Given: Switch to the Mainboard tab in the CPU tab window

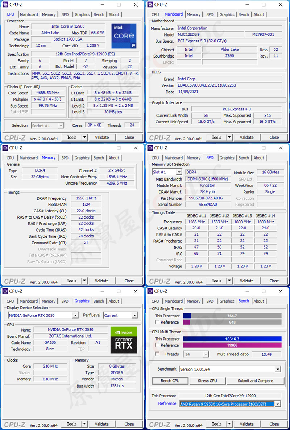Looking at the screenshot, I should pos(29,14).
